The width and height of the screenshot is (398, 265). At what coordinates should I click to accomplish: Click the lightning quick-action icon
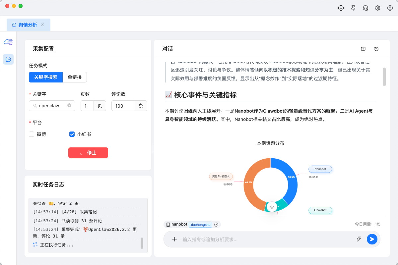pos(359,239)
